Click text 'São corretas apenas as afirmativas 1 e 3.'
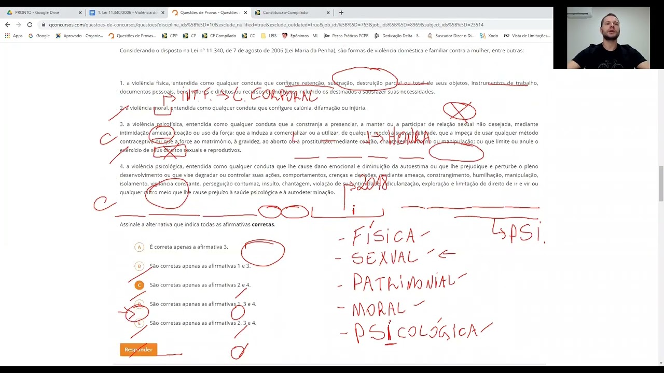Screen dimensions: 664x373 click(x=200, y=266)
